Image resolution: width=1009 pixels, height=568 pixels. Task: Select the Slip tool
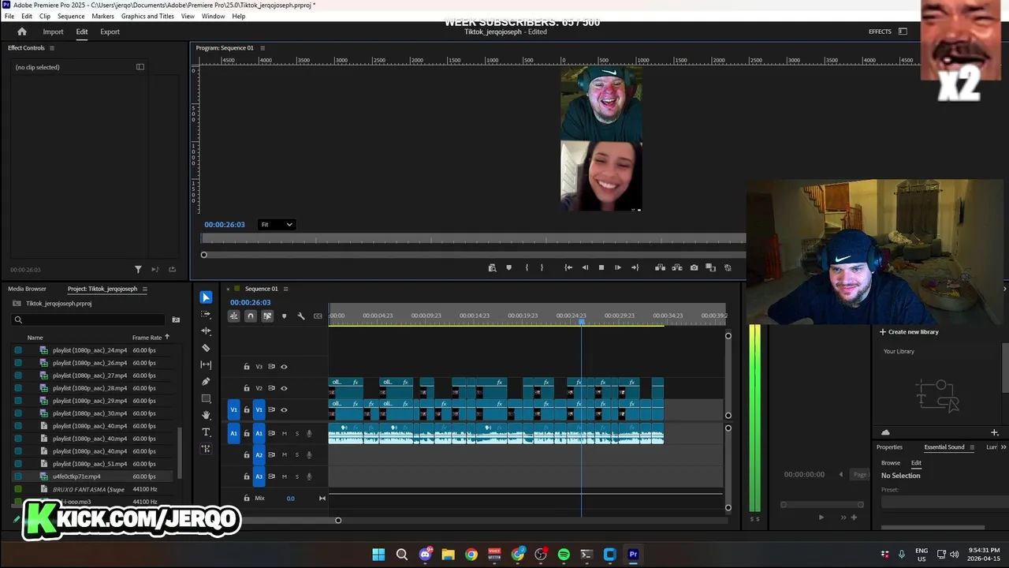206,364
